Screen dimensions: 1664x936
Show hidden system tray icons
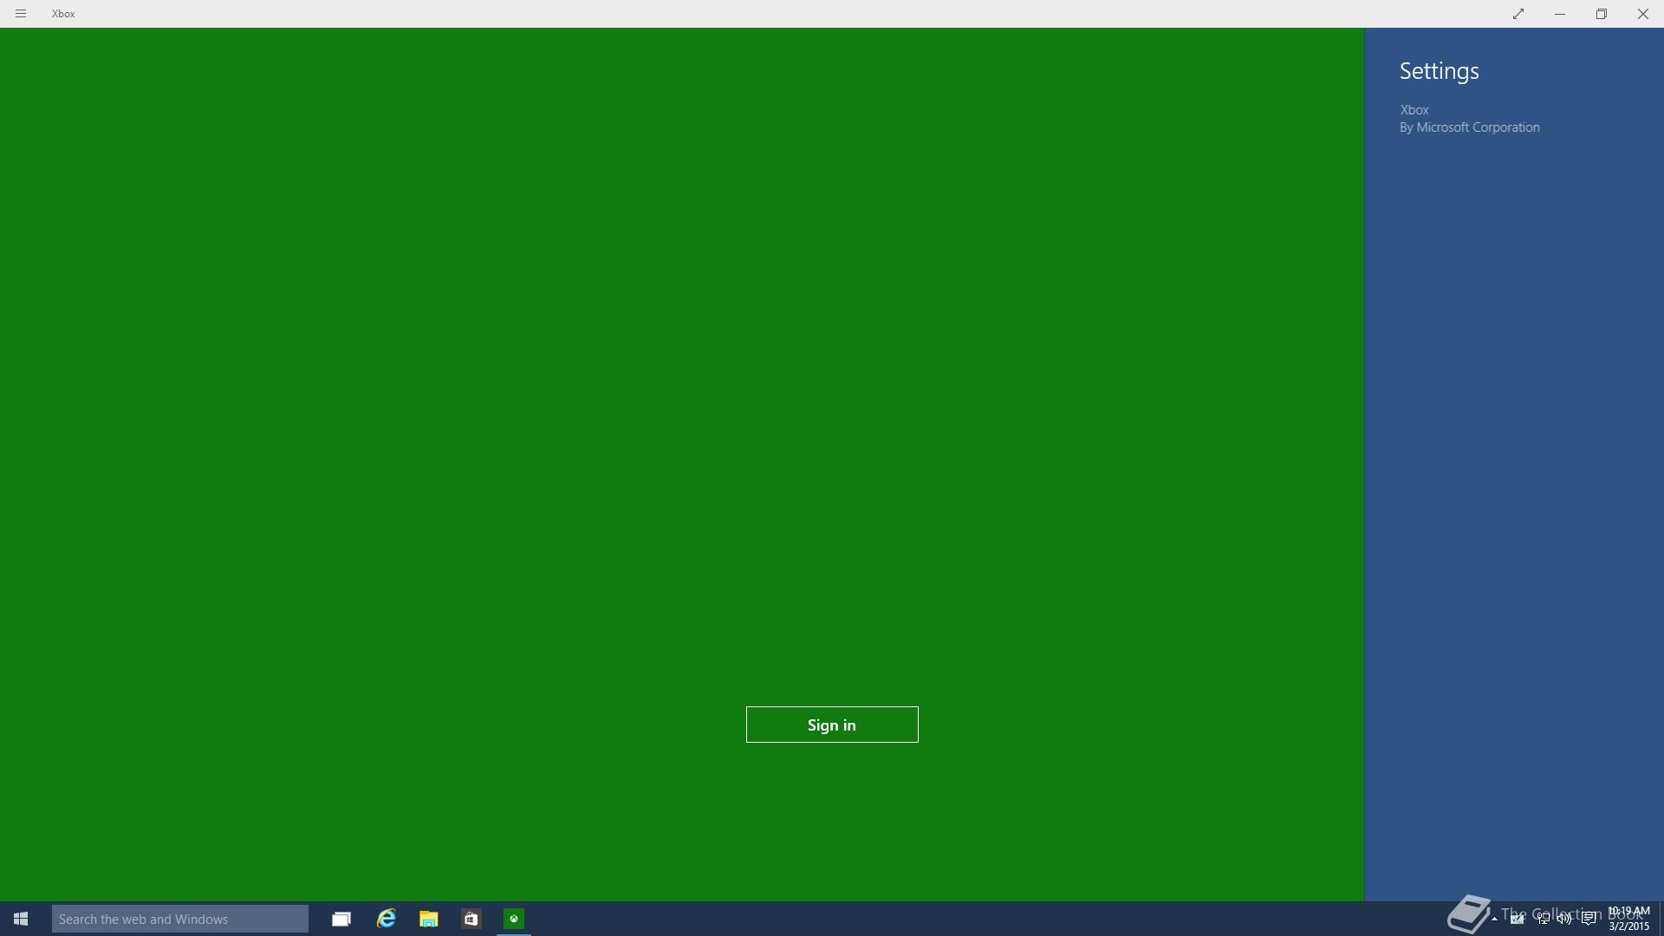point(1494,919)
